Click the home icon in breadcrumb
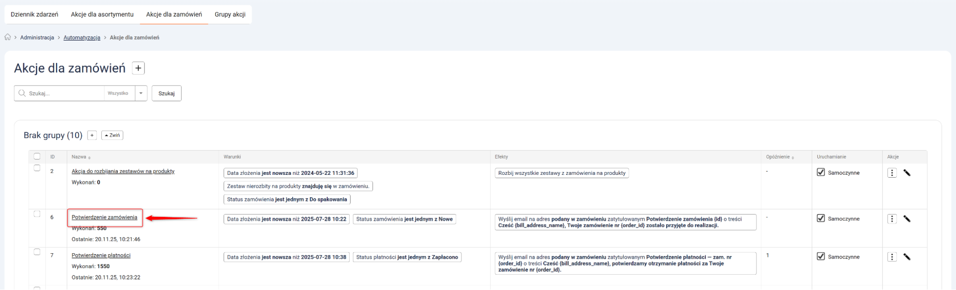956x290 pixels. [8, 37]
